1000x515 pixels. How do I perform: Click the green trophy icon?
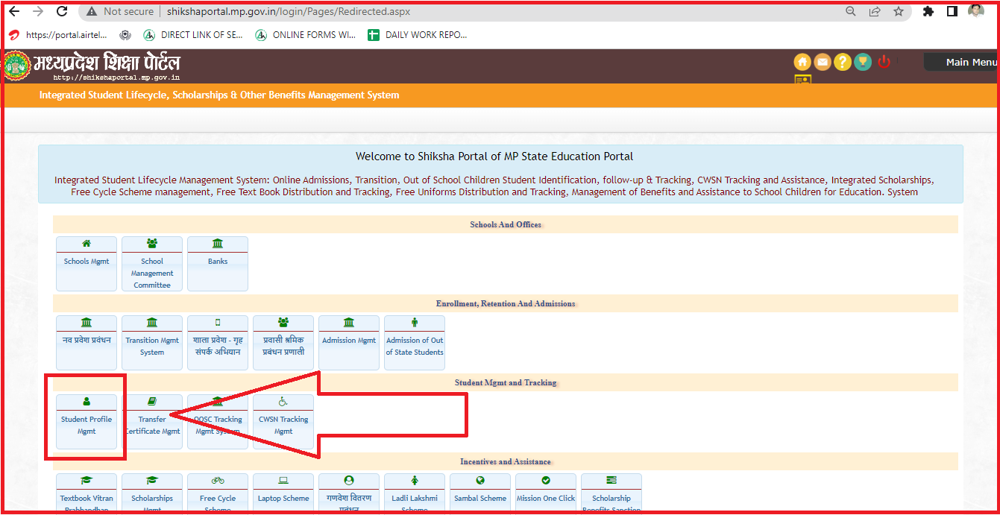(863, 63)
